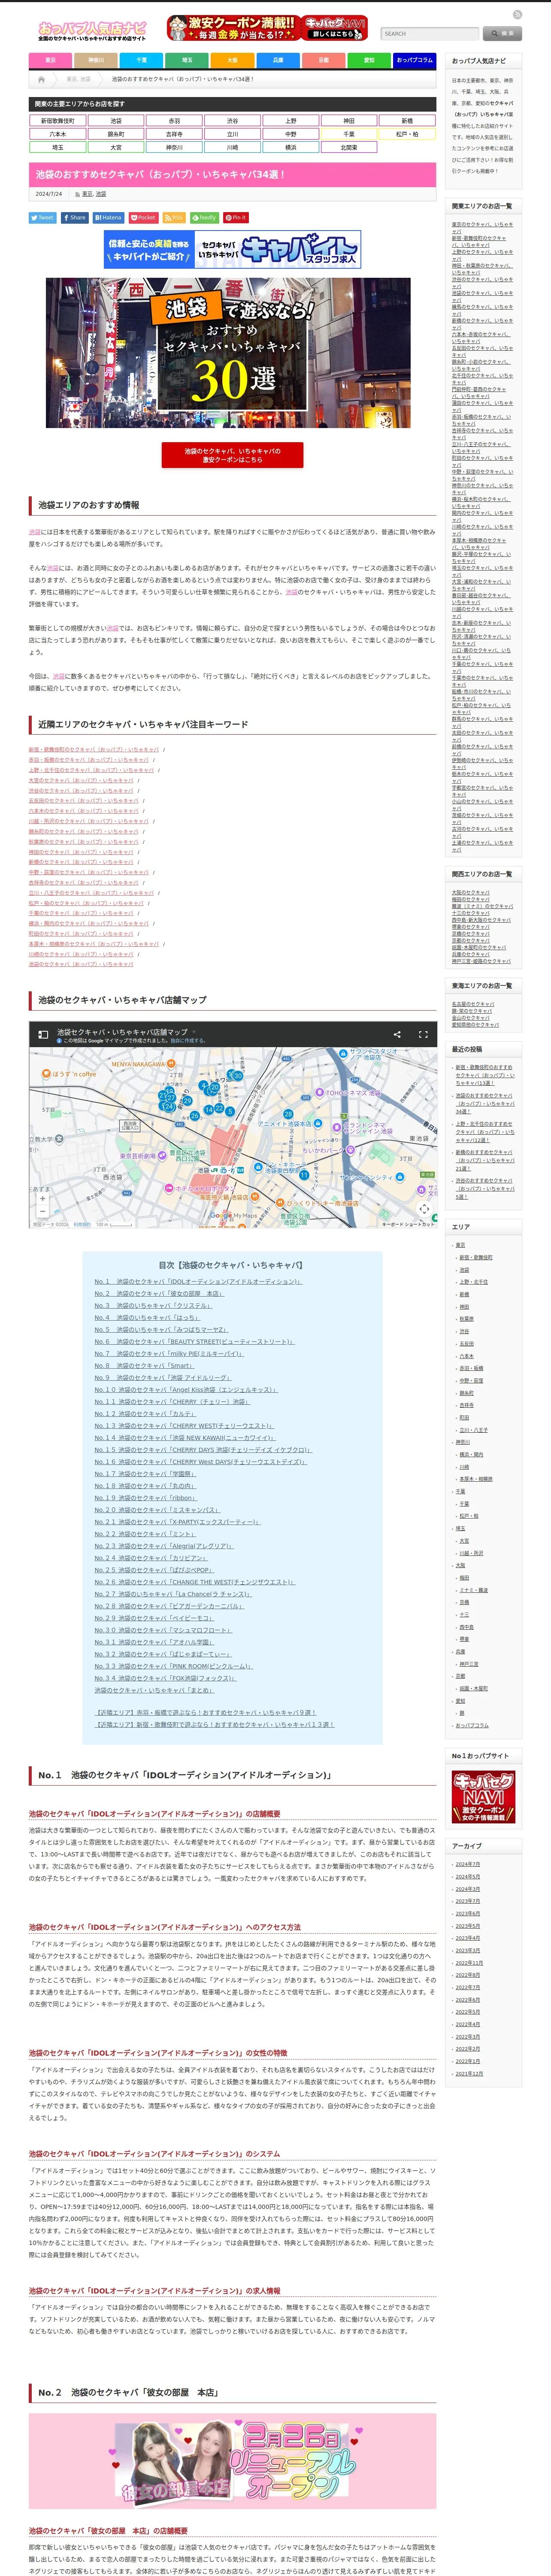Image resolution: width=551 pixels, height=2576 pixels.
Task: Open the 神奈川 navigation tab
Action: (96, 60)
